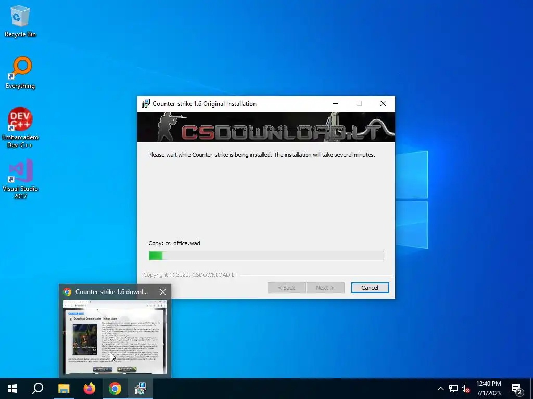Screen dimensions: 533x399
Task: Select the Embarcadero Dev-C++ desktop shortcut
Action: tap(20, 127)
